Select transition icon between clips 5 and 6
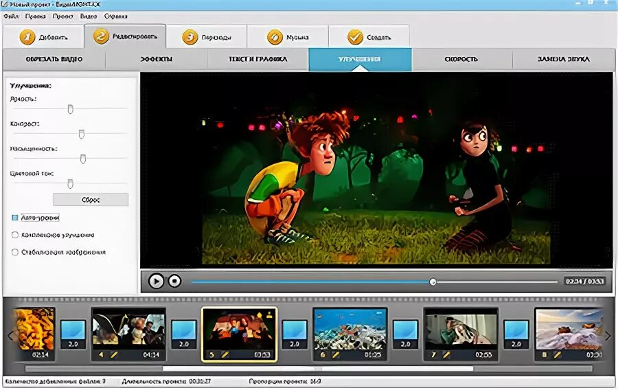 (x=295, y=334)
